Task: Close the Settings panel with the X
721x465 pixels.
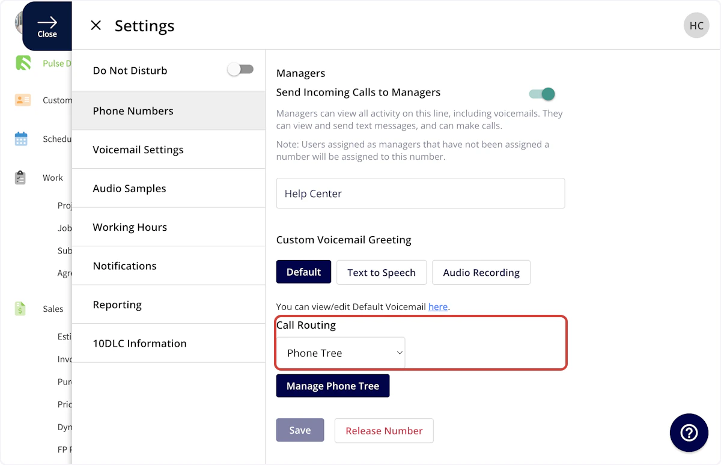Action: pyautogui.click(x=96, y=25)
